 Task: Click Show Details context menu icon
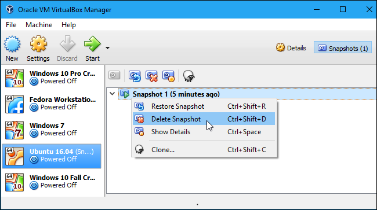(x=139, y=131)
